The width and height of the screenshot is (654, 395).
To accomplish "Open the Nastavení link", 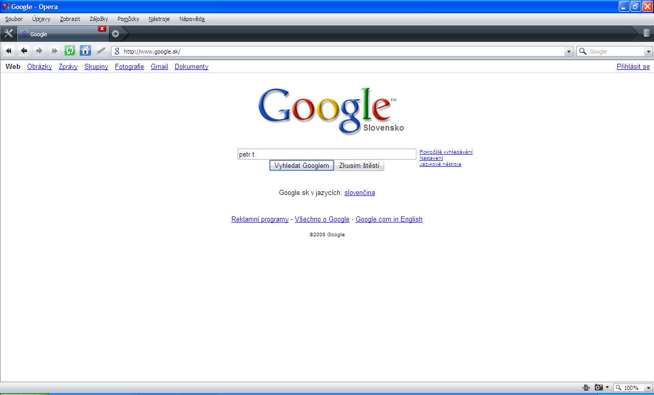I will (431, 158).
